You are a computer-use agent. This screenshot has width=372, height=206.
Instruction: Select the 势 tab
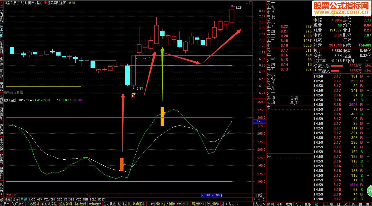click(x=346, y=204)
